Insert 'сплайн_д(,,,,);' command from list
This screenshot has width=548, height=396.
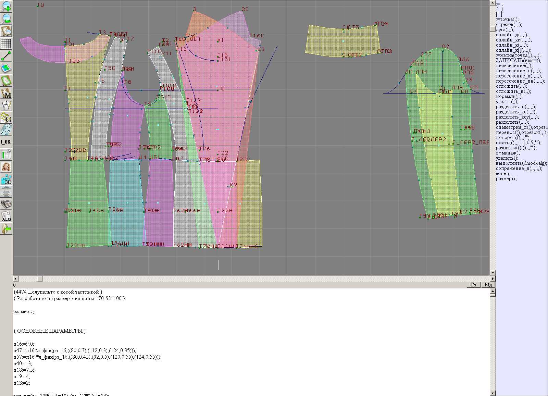(512, 35)
